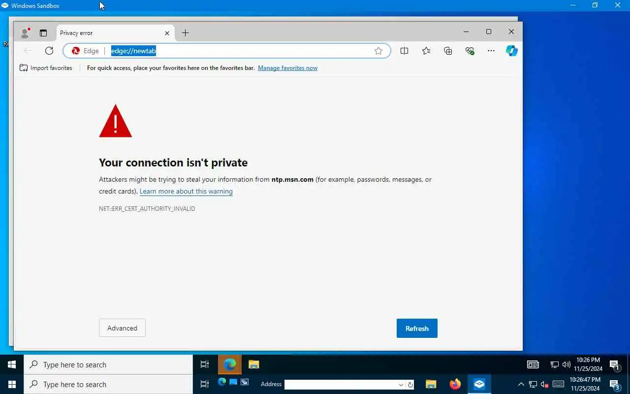This screenshot has height=394, width=630.
Task: Open host File Explorer taskbar icon
Action: [431, 384]
